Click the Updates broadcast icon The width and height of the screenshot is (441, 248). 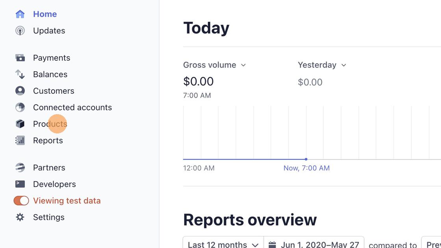[20, 31]
